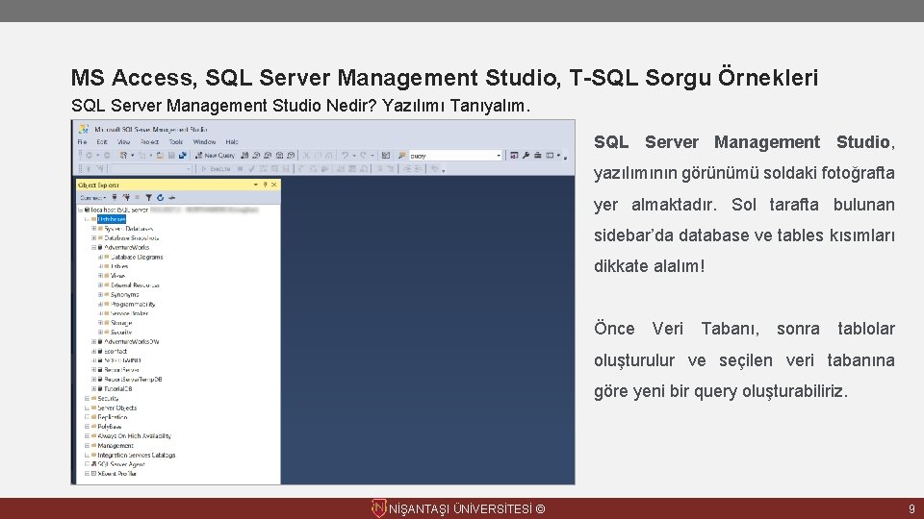Viewport: 924px width, 519px height.
Task: Expand the System Databases node
Action: pos(93,229)
